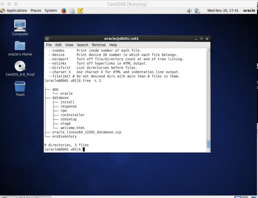Screen dimensions: 258x198
Task: Click the '--inodes' option line
Action: click(95, 51)
